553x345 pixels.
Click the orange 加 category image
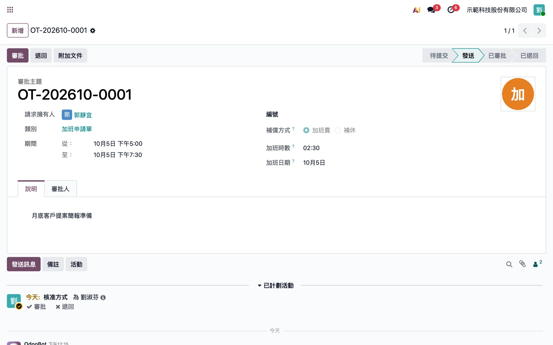click(x=518, y=94)
